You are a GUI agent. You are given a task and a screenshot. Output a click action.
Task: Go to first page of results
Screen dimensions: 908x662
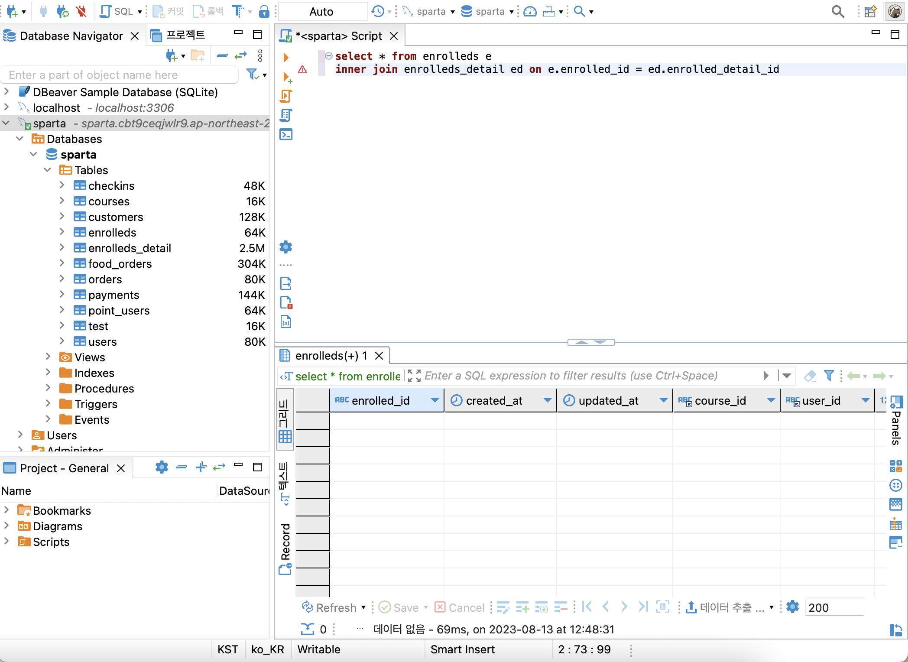(x=587, y=607)
